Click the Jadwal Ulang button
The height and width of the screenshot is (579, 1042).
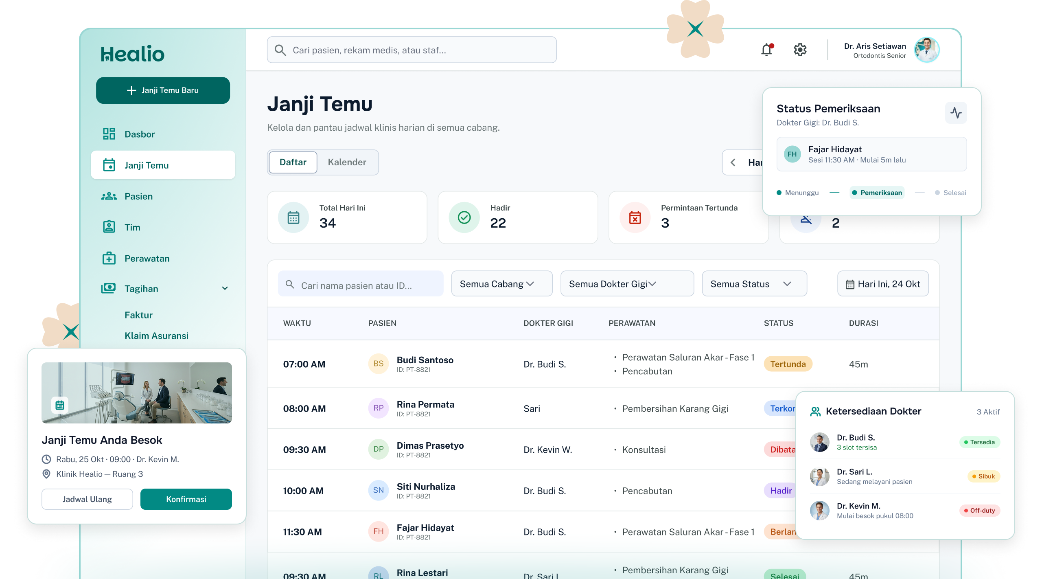87,499
